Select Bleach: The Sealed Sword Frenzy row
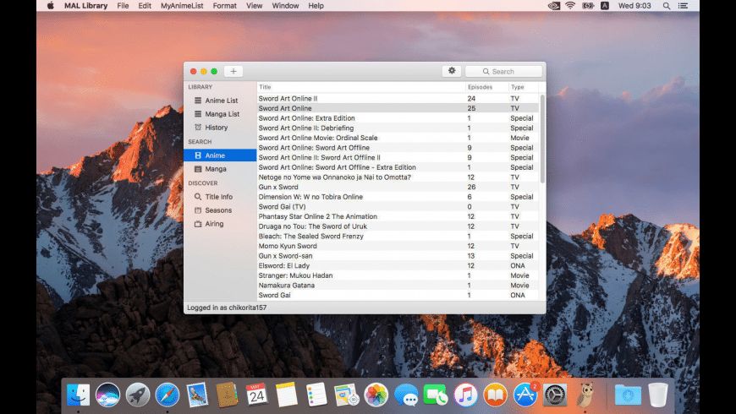The image size is (736, 414). (398, 237)
